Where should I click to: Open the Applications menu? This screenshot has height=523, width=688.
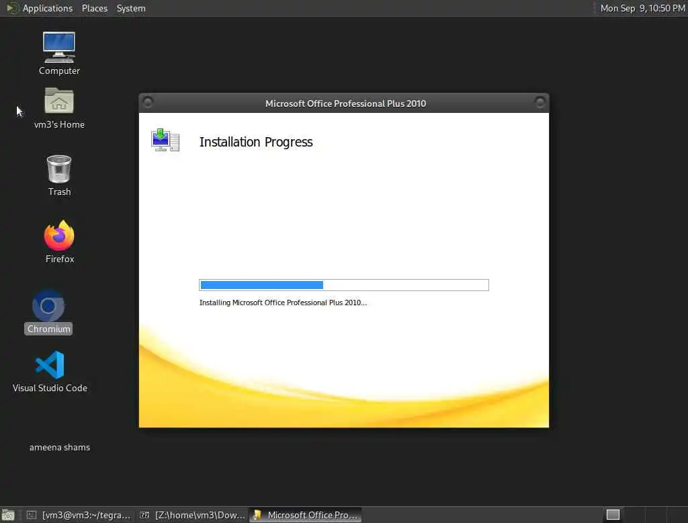(x=48, y=8)
